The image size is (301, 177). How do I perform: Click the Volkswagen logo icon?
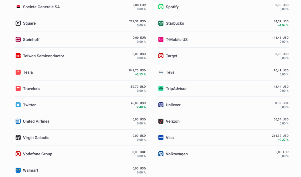161,154
